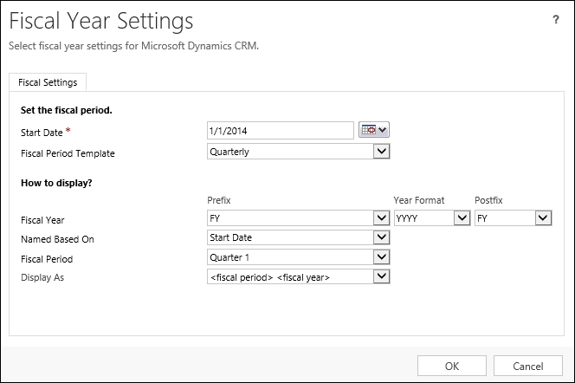Open the Fiscal Year Prefix dropdown arrow
Viewport: 575px width, 383px height.
coord(381,217)
